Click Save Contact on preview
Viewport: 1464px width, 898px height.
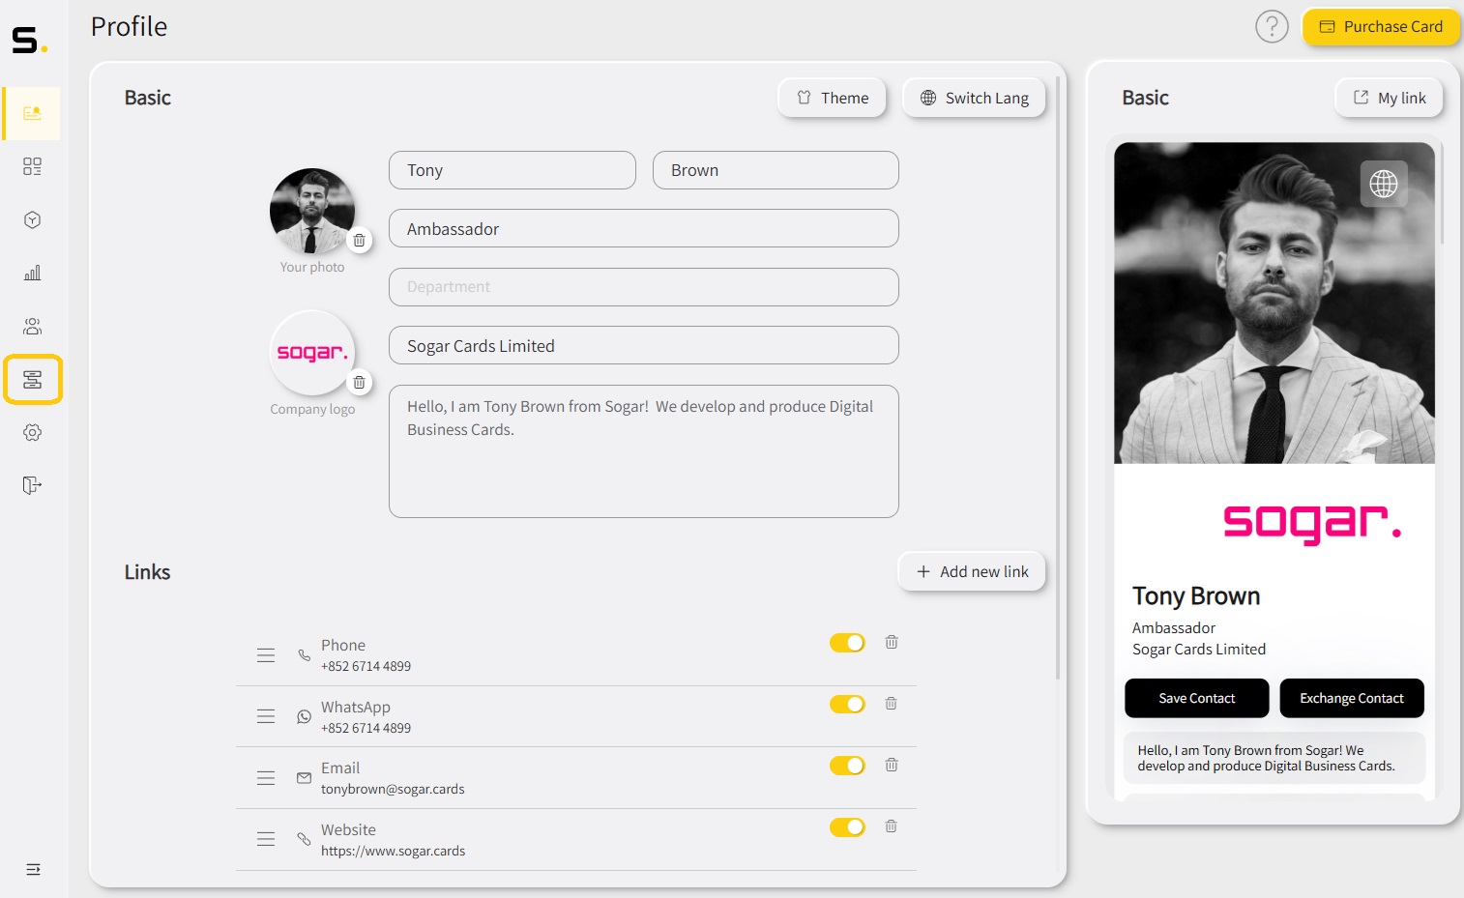tap(1197, 698)
